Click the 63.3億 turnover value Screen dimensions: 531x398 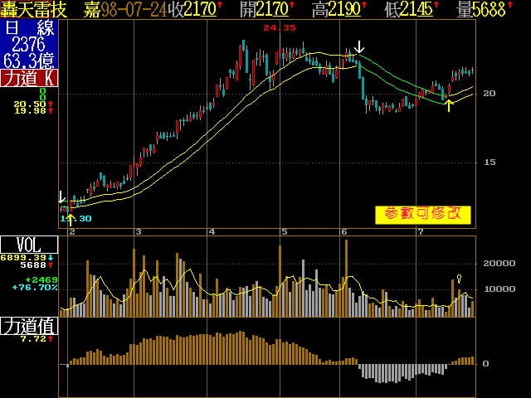(28, 61)
